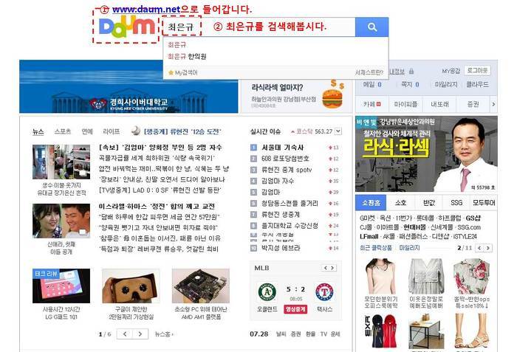The height and width of the screenshot is (352, 517).
Task: Open trending issue 청담동스캔들 줄거리
Action: pyautogui.click(x=290, y=204)
